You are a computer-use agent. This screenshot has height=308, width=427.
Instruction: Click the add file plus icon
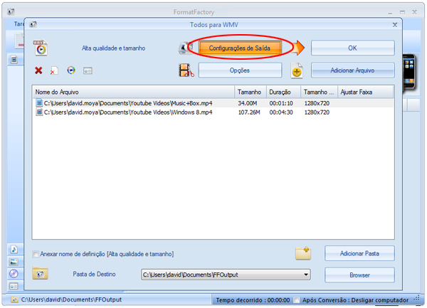(x=297, y=70)
